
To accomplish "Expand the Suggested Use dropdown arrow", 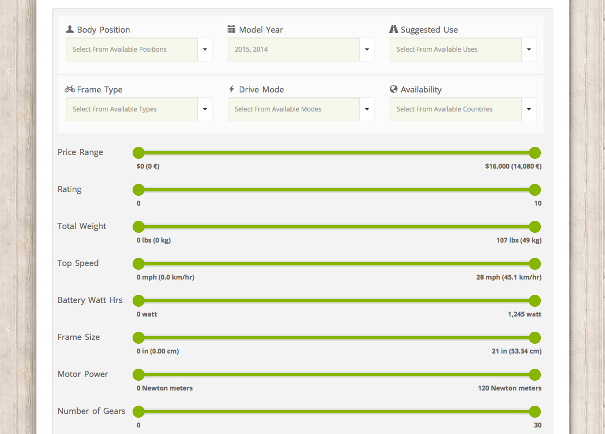I will (529, 49).
